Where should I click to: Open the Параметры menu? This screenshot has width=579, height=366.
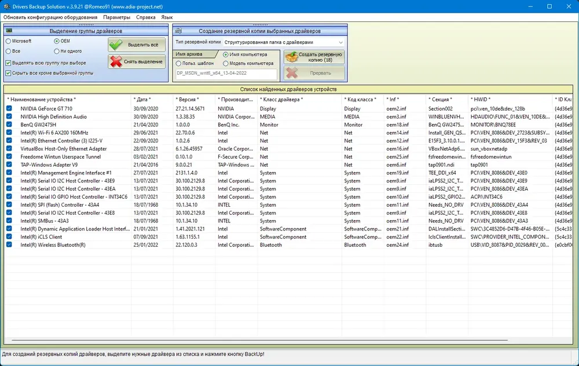pos(117,17)
